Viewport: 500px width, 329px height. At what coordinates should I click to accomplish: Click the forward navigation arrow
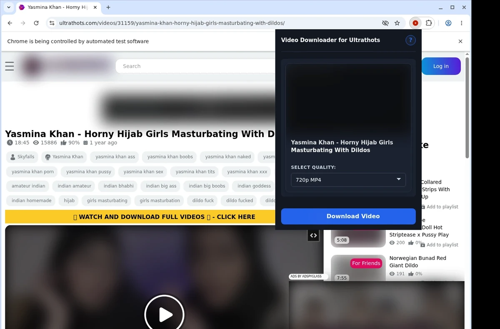[23, 23]
